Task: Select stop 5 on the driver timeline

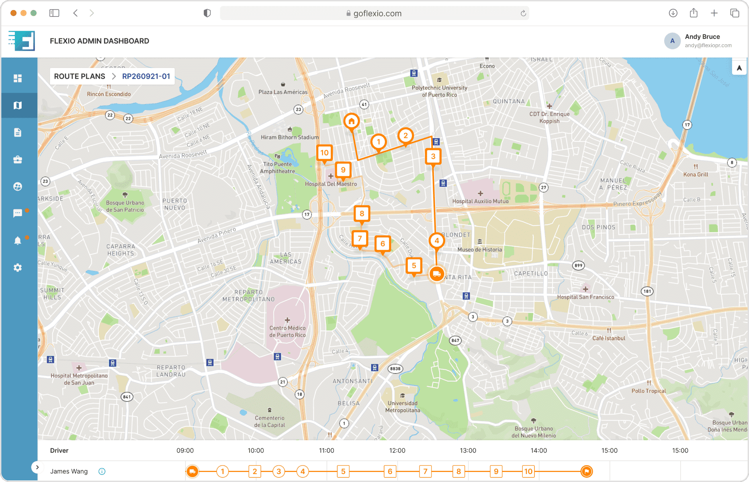Action: point(343,471)
